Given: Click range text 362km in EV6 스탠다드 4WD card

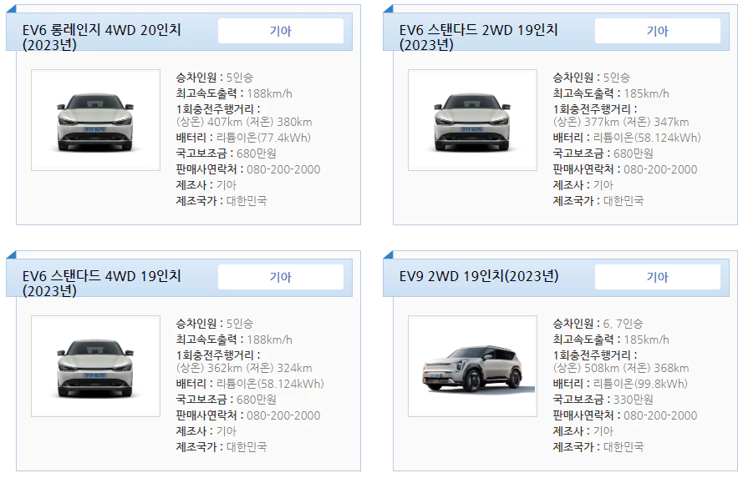Looking at the screenshot, I should pos(225,368).
